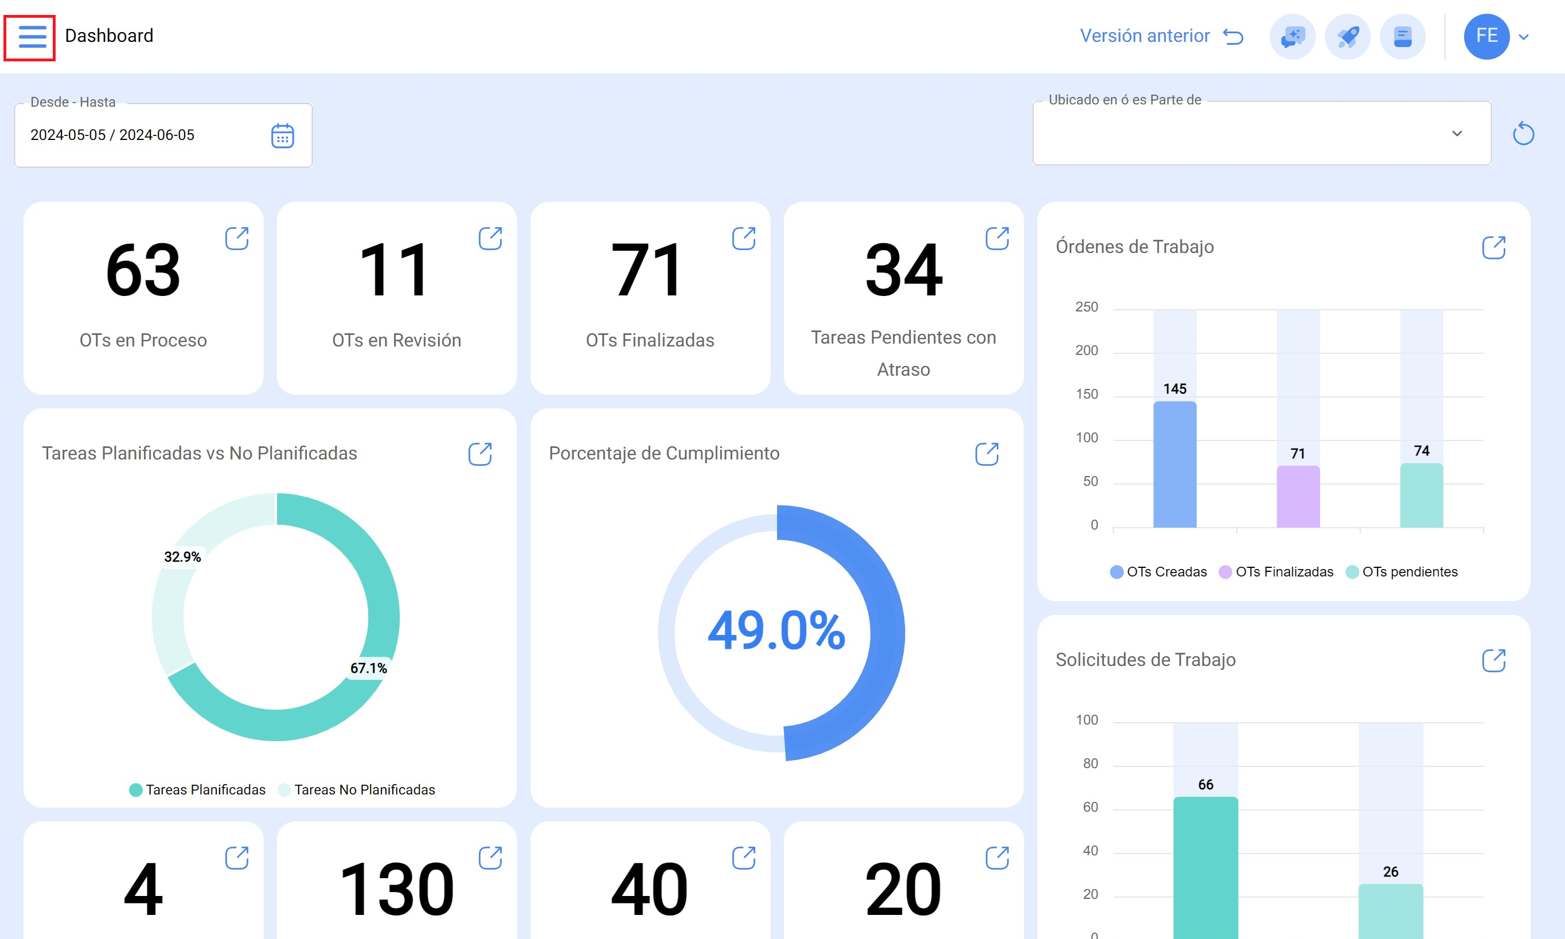Screen dimensions: 1565x939
Task: Open Tareas Pendientes con Atraso details
Action: pos(997,239)
